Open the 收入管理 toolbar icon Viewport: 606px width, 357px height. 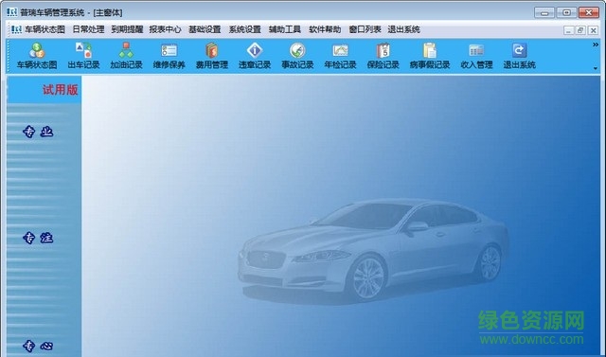coord(476,56)
